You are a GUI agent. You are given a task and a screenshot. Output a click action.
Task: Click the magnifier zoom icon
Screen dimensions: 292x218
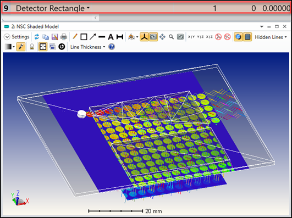coord(171,37)
